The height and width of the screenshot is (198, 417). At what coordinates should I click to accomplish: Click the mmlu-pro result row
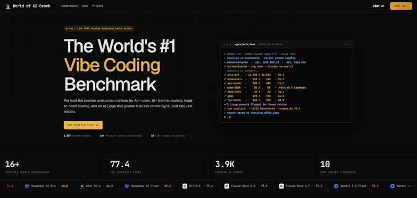254,75
